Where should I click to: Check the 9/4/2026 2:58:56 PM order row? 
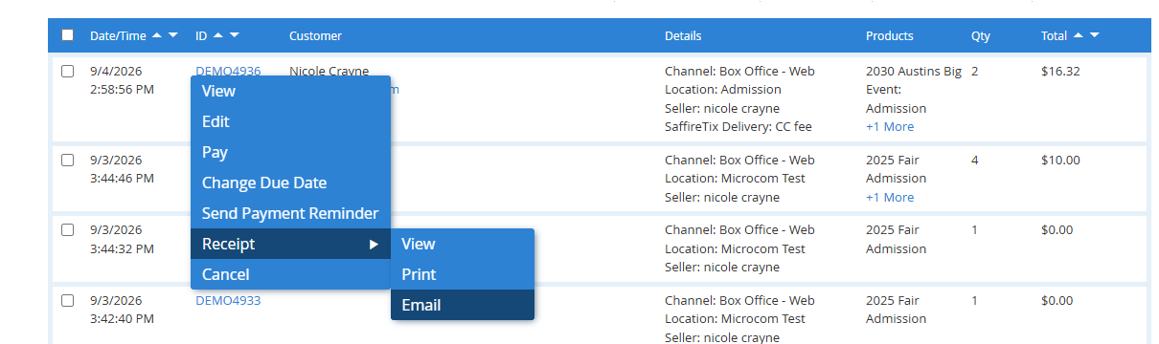67,72
